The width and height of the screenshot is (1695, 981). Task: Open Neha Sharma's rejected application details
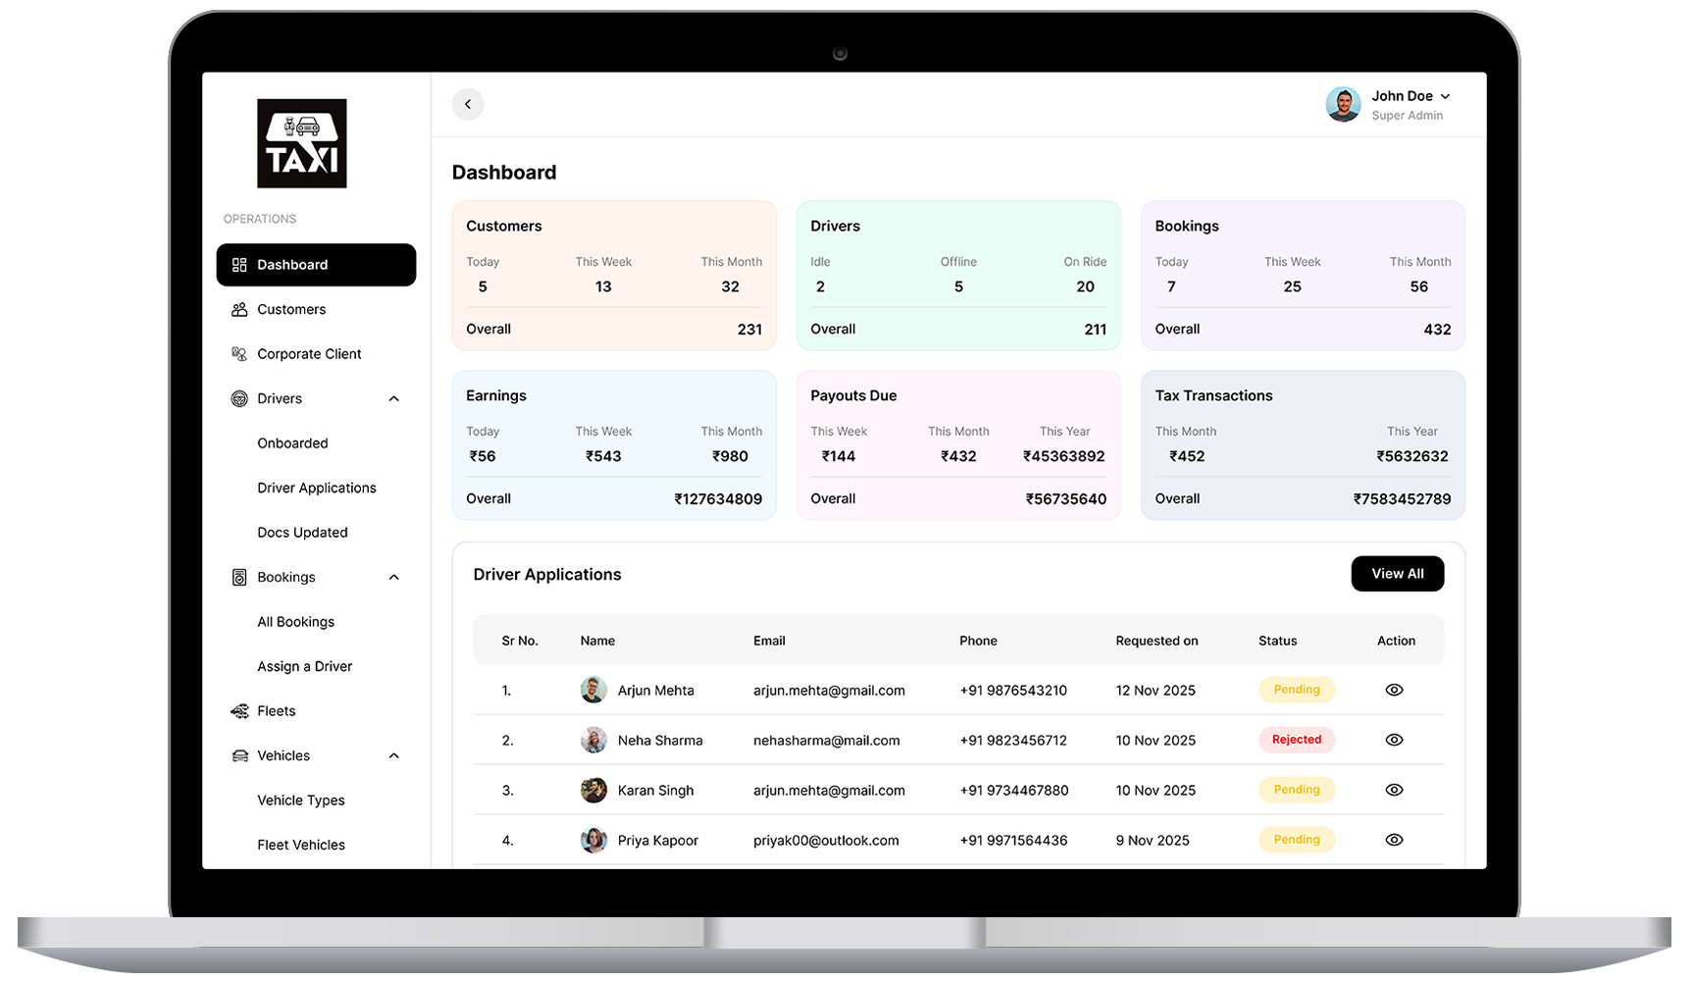1395,740
